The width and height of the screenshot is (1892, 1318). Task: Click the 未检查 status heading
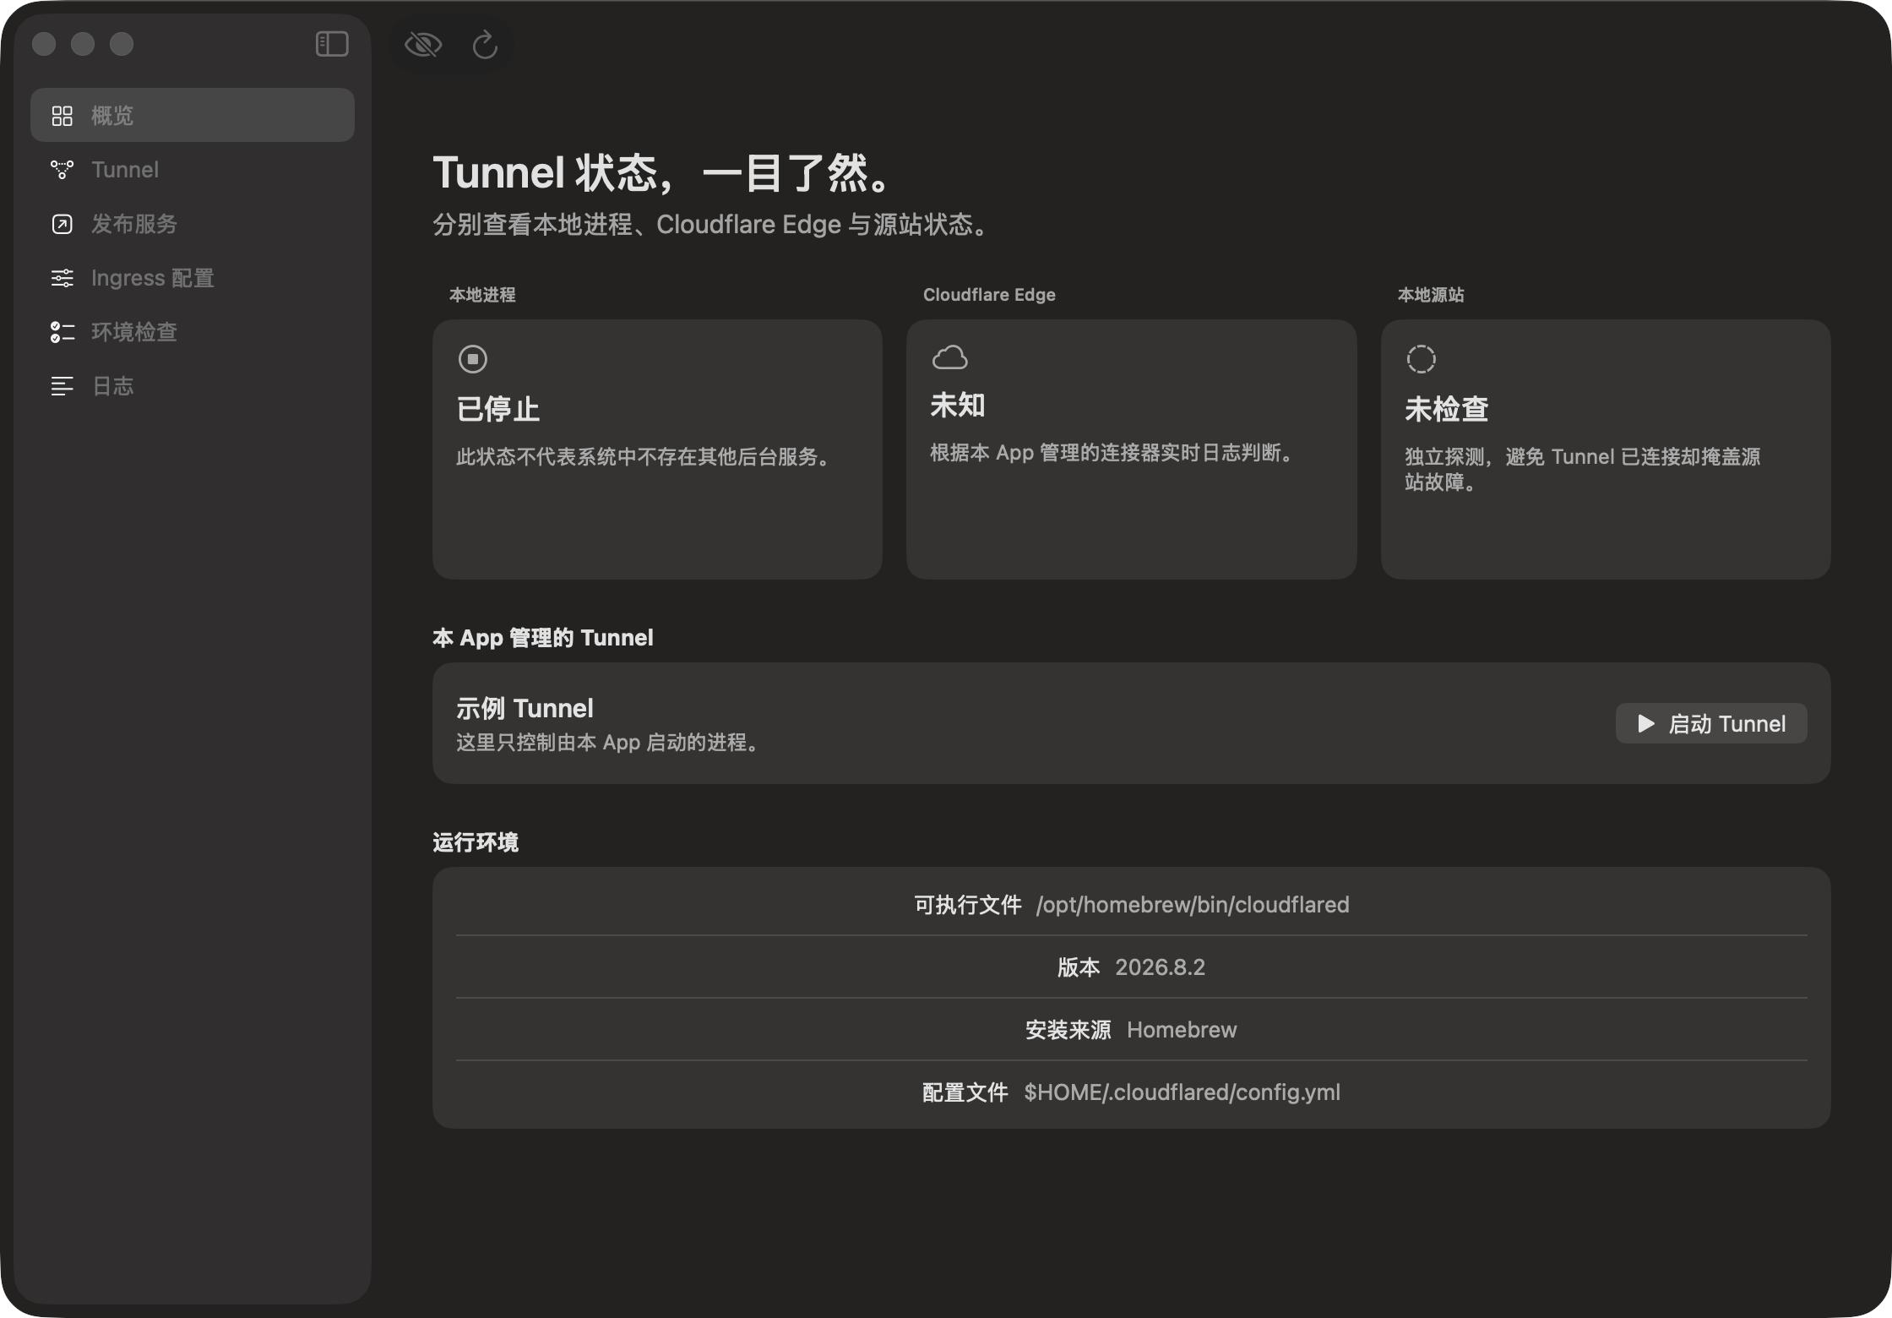click(1447, 410)
